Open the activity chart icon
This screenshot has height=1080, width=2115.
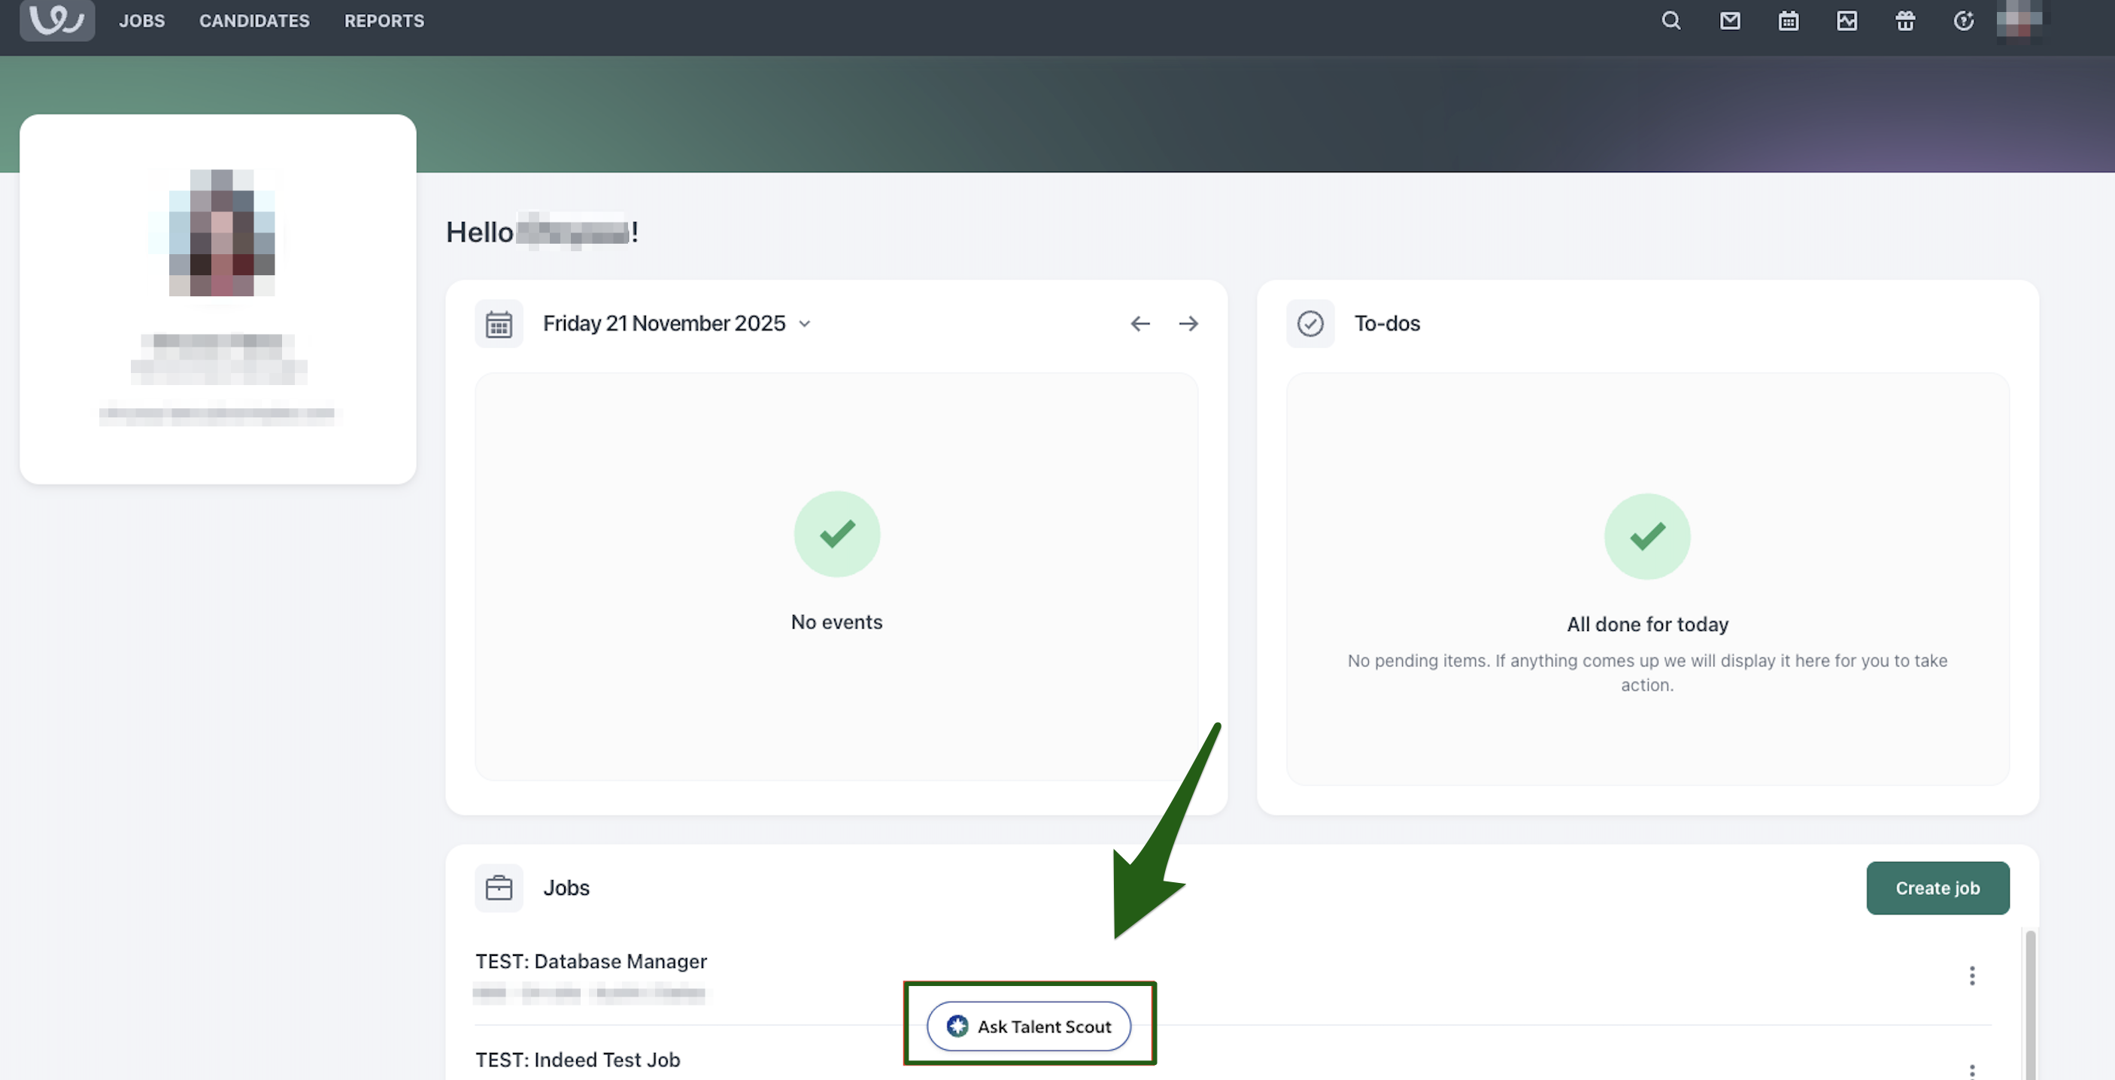click(1846, 20)
